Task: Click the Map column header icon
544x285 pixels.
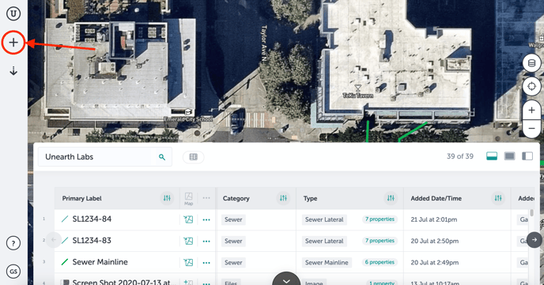Action: (x=188, y=199)
